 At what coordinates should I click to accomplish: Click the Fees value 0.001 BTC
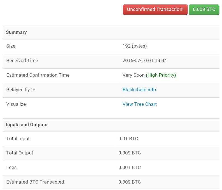click(x=130, y=167)
